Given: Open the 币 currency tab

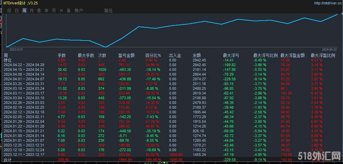Looking at the screenshot, I should point(54,10).
